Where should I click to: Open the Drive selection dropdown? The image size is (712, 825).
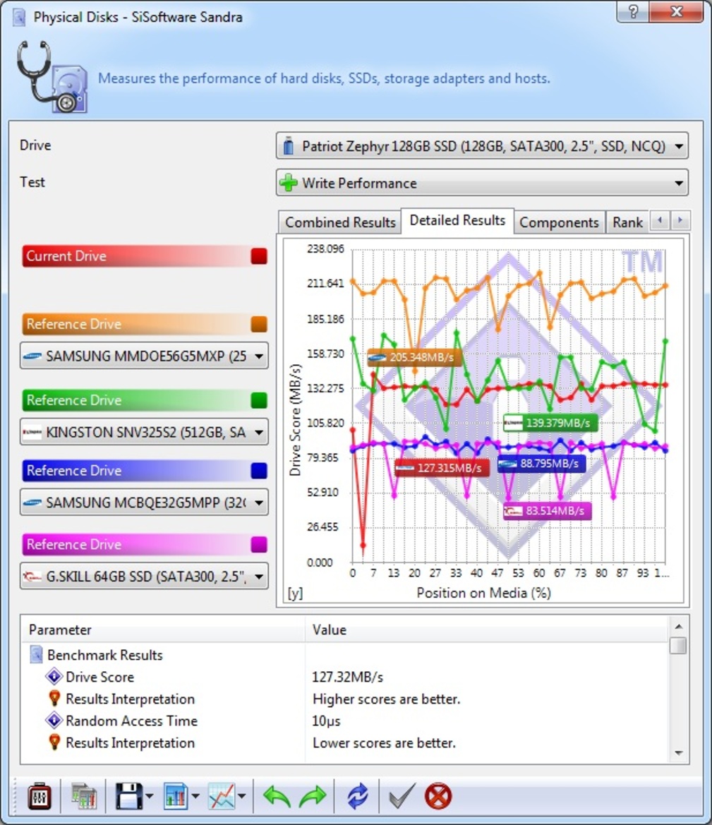coord(482,146)
